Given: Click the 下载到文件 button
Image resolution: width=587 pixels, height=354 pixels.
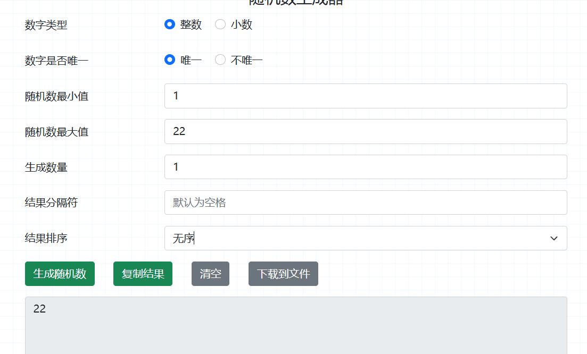Looking at the screenshot, I should click(283, 274).
